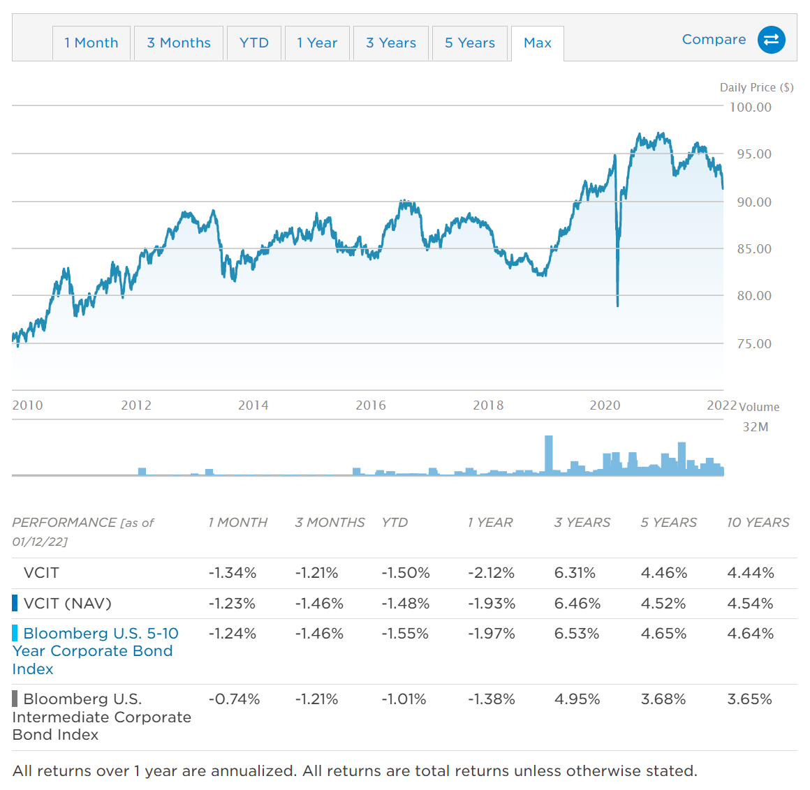
Task: Click the 1 MONTH column header
Action: [x=237, y=523]
